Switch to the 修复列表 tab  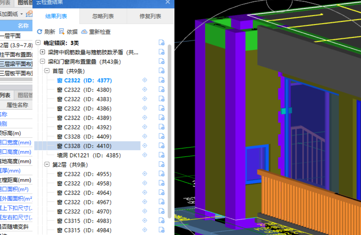150,16
